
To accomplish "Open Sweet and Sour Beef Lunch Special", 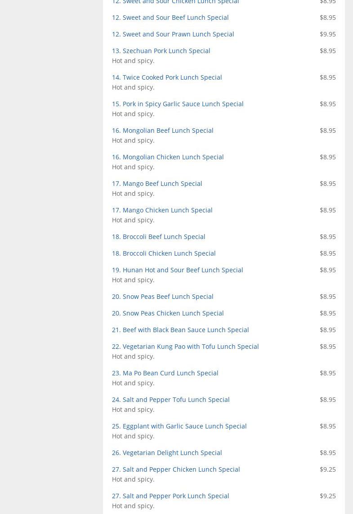I will point(170,18).
